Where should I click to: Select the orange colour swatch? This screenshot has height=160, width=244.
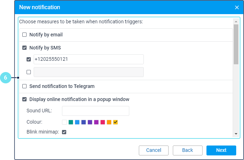(x=109, y=122)
